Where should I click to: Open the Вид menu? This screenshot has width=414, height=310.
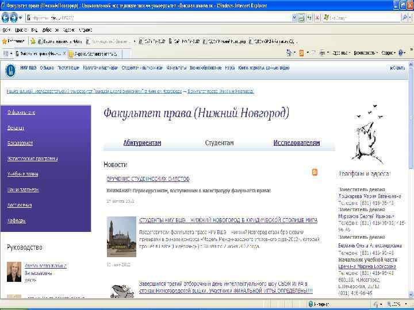pyautogui.click(x=34, y=30)
